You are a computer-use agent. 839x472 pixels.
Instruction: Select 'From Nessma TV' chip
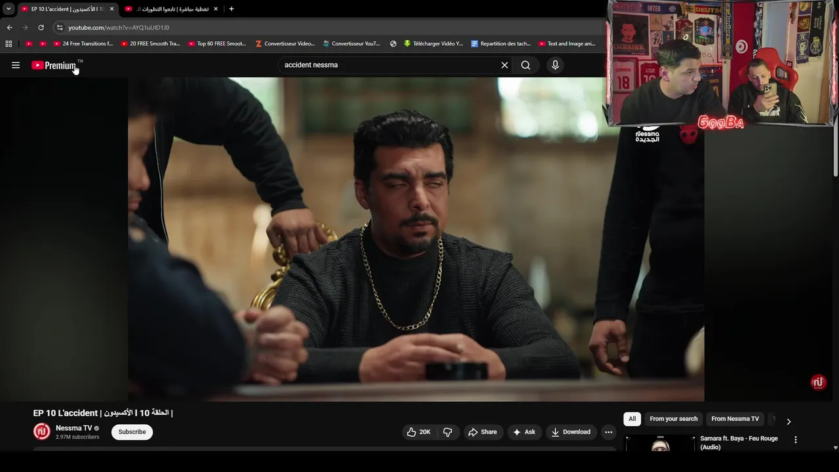735,419
